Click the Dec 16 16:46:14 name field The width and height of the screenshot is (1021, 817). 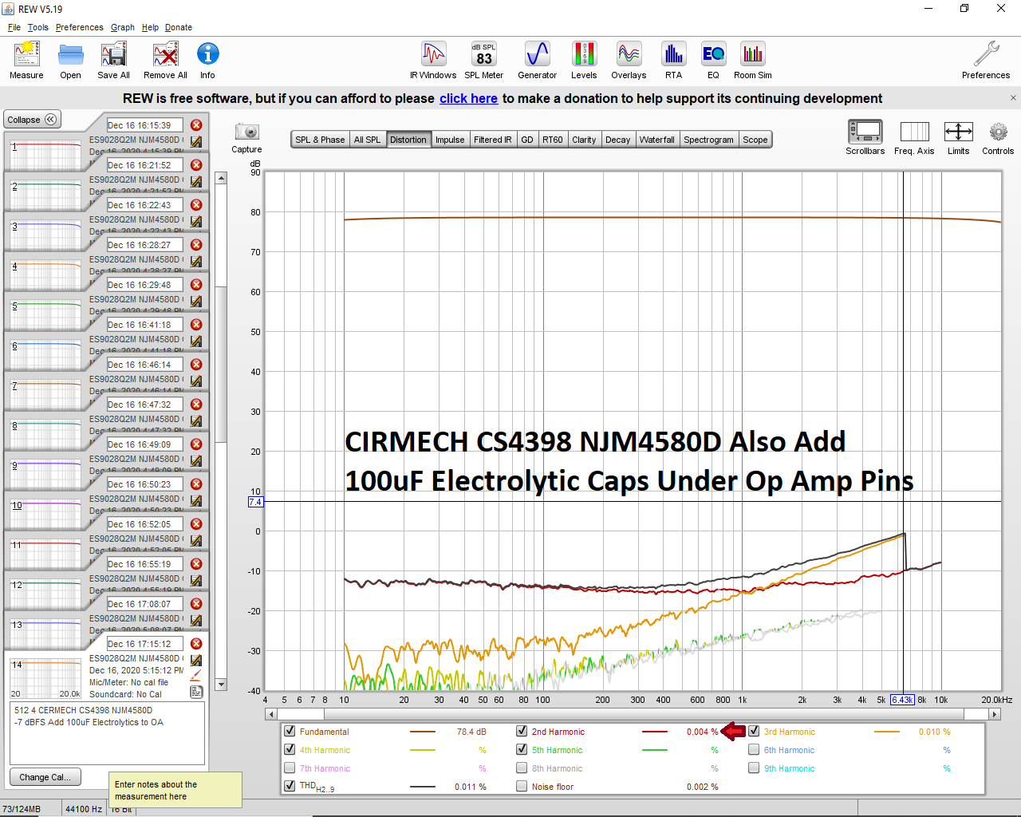[144, 365]
